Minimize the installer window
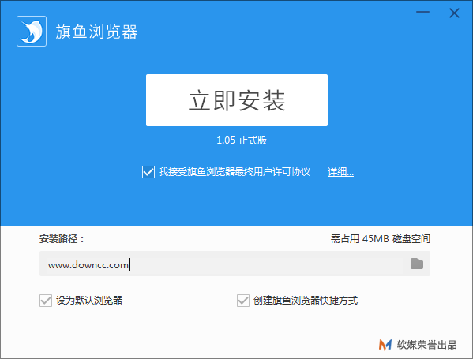The height and width of the screenshot is (359, 473). (422, 12)
